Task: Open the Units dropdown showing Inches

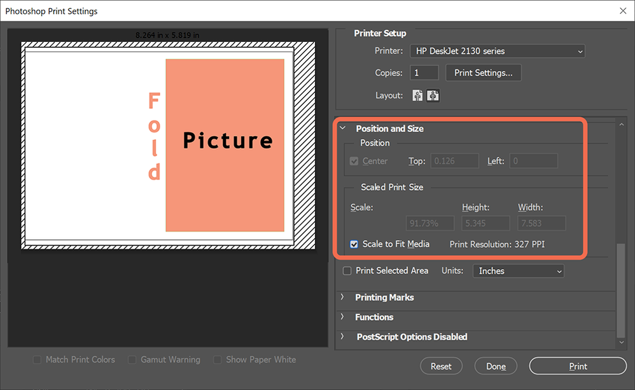Action: [519, 271]
